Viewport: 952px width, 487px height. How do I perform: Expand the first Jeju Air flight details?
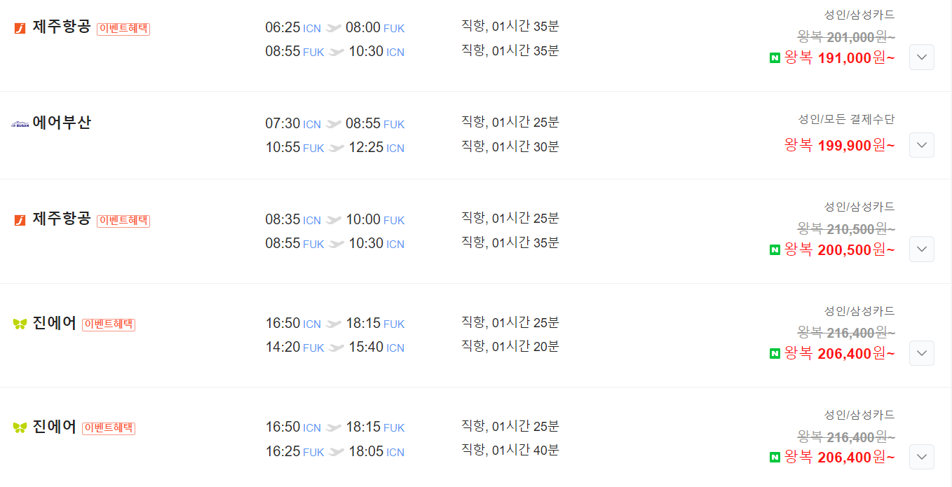tap(921, 57)
